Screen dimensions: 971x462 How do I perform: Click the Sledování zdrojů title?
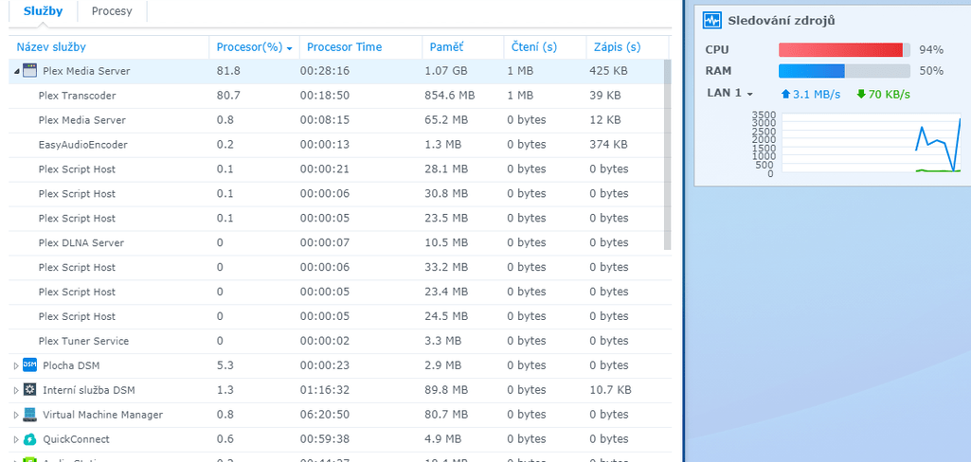coord(782,21)
